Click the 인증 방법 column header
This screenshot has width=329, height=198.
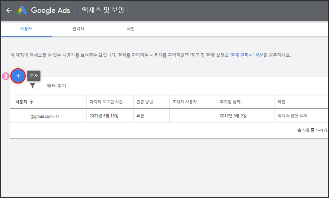(145, 102)
